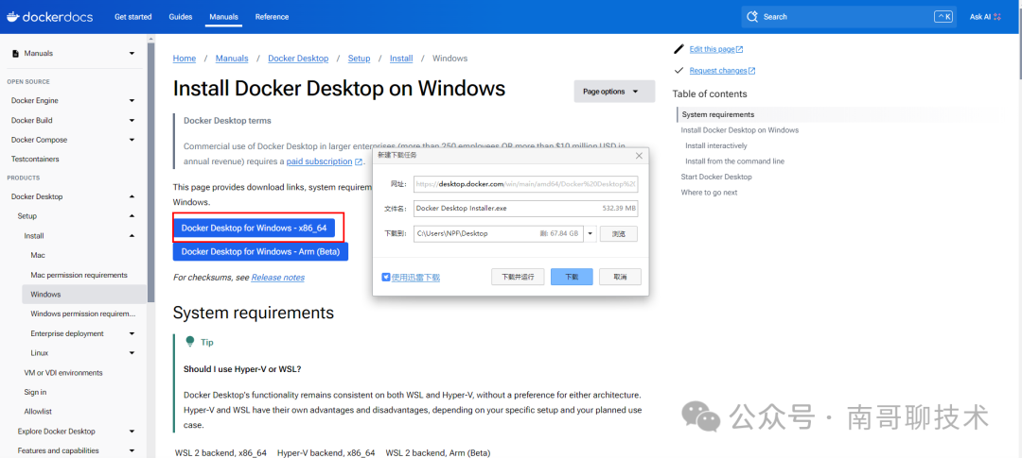Expand Linux in sidebar

pyautogui.click(x=132, y=353)
